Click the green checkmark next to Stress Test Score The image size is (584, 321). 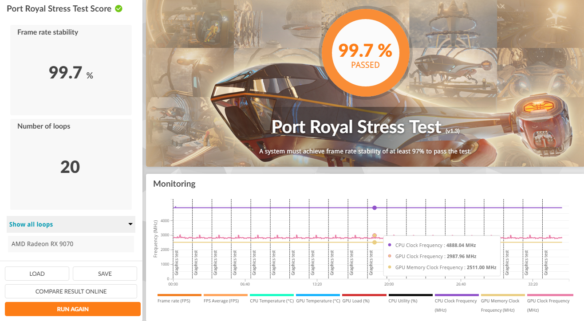(118, 8)
